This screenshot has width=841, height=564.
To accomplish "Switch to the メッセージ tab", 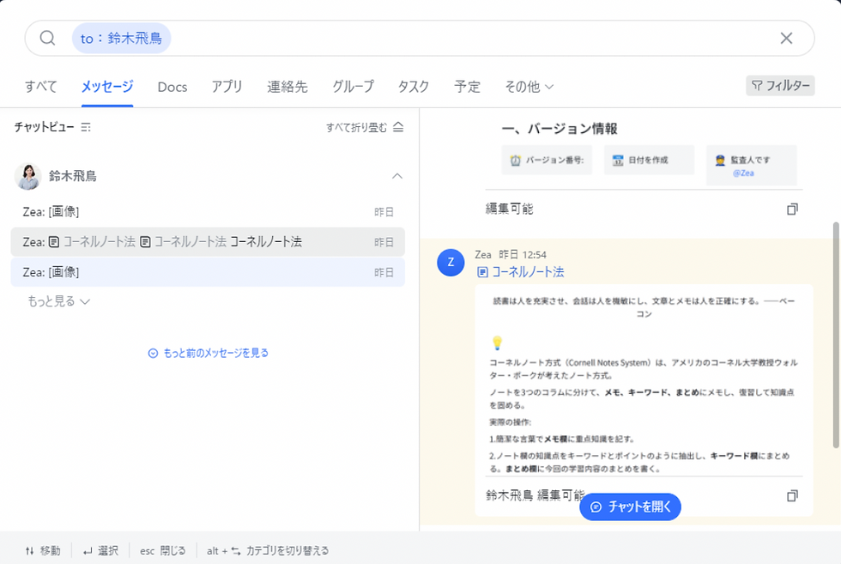I will pyautogui.click(x=107, y=87).
